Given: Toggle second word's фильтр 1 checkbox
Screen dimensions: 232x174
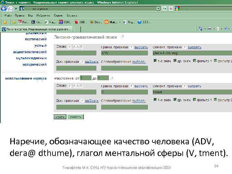Looking at the screenshot, I should [195, 100].
